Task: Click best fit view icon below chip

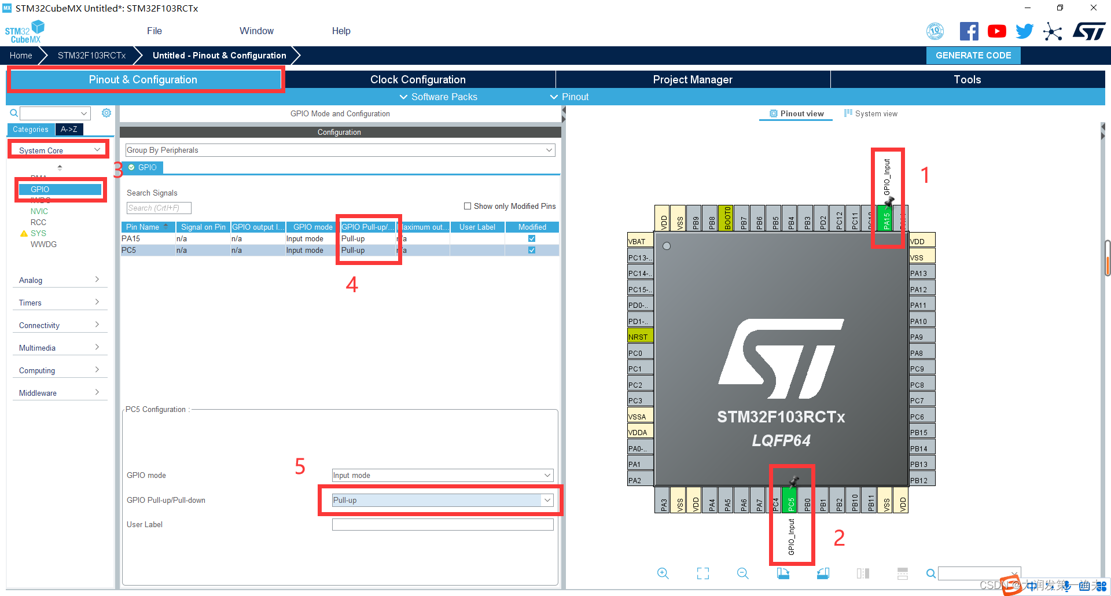Action: tap(703, 573)
